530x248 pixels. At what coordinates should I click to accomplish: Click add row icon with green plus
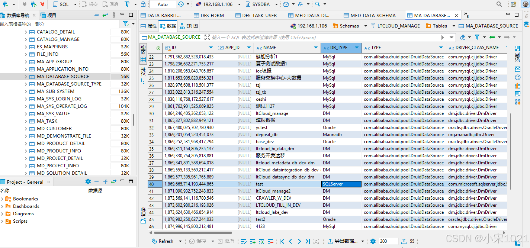coord(253,241)
